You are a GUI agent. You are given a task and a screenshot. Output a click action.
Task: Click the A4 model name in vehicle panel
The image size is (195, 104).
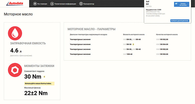click(x=147, y=4)
